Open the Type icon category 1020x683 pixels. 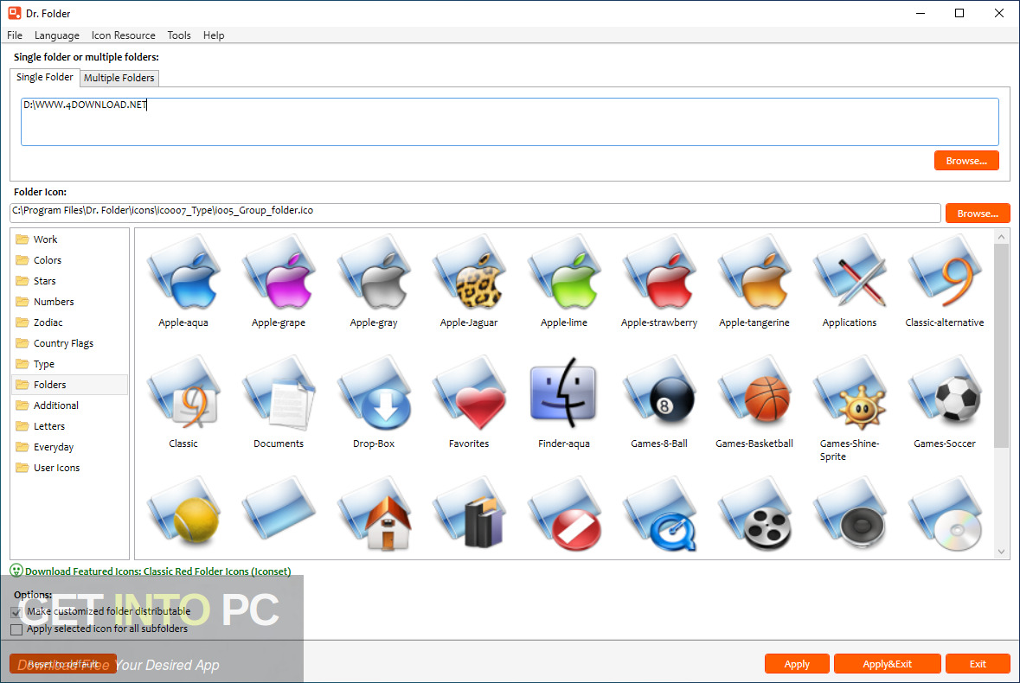[x=69, y=364]
